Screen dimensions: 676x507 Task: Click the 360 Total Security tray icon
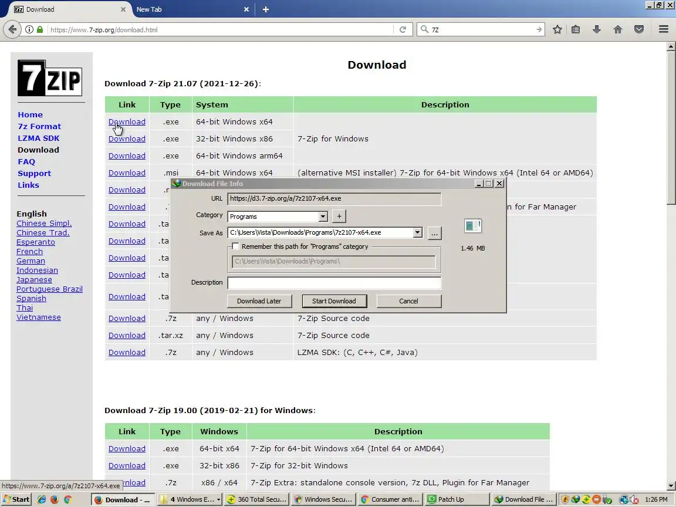coord(586,500)
